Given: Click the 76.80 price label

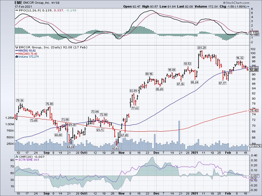Looking at the screenshot, I should [50, 104].
